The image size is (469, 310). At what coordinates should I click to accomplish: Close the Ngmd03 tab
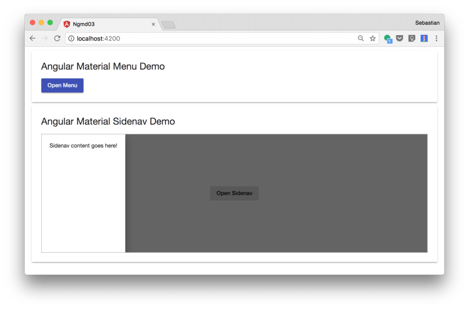(153, 24)
